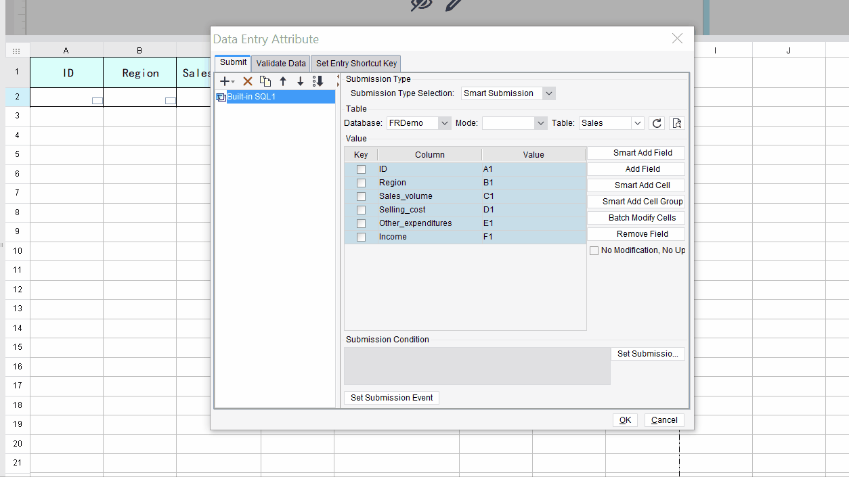Check the Key checkbox for the ID column
The image size is (849, 477).
pyautogui.click(x=361, y=169)
